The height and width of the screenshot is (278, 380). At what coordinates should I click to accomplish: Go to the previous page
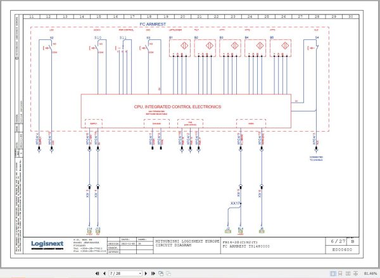click(104, 274)
